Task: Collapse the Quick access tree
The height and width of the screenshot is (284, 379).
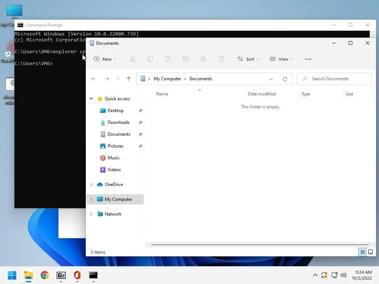Action: pos(91,98)
